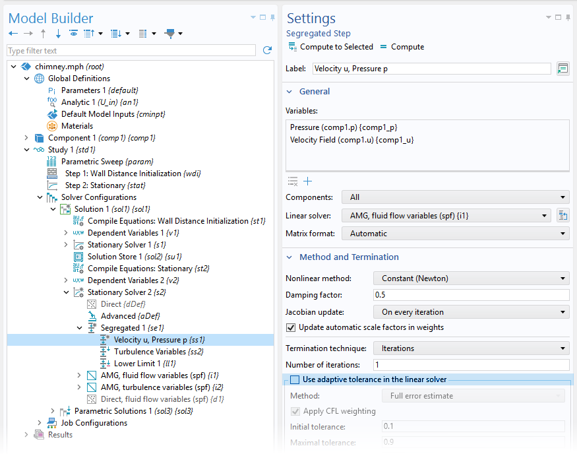Open the Nonlinear method dropdown
This screenshot has width=577, height=454.
471,278
